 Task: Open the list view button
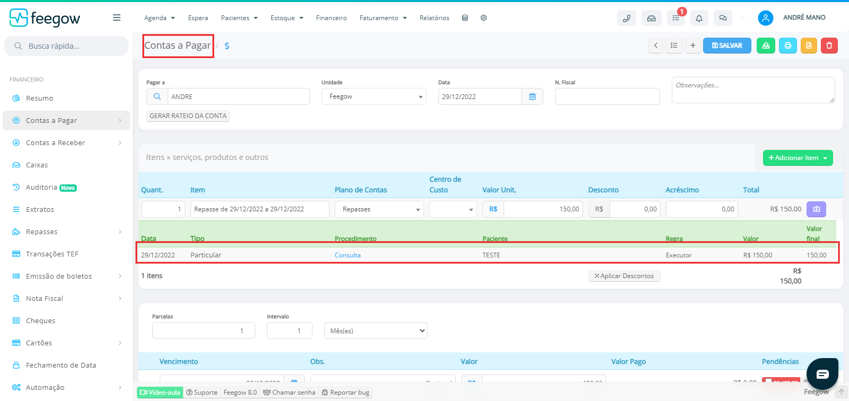pos(674,46)
